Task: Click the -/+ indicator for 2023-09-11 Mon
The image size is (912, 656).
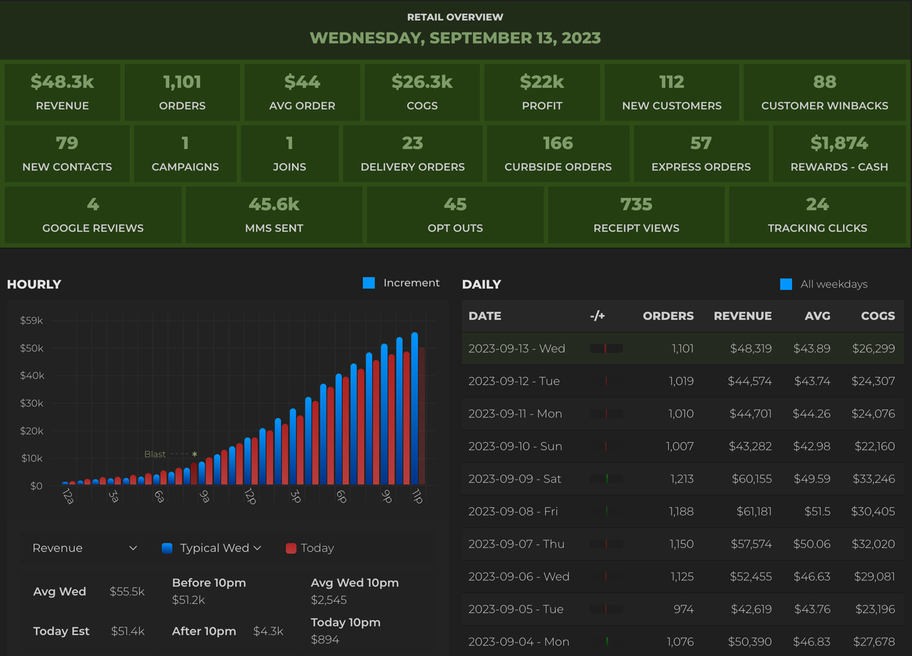Action: pos(606,414)
